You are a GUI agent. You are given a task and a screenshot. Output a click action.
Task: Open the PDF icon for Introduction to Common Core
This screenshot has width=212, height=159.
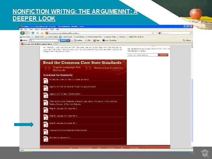[46, 81]
